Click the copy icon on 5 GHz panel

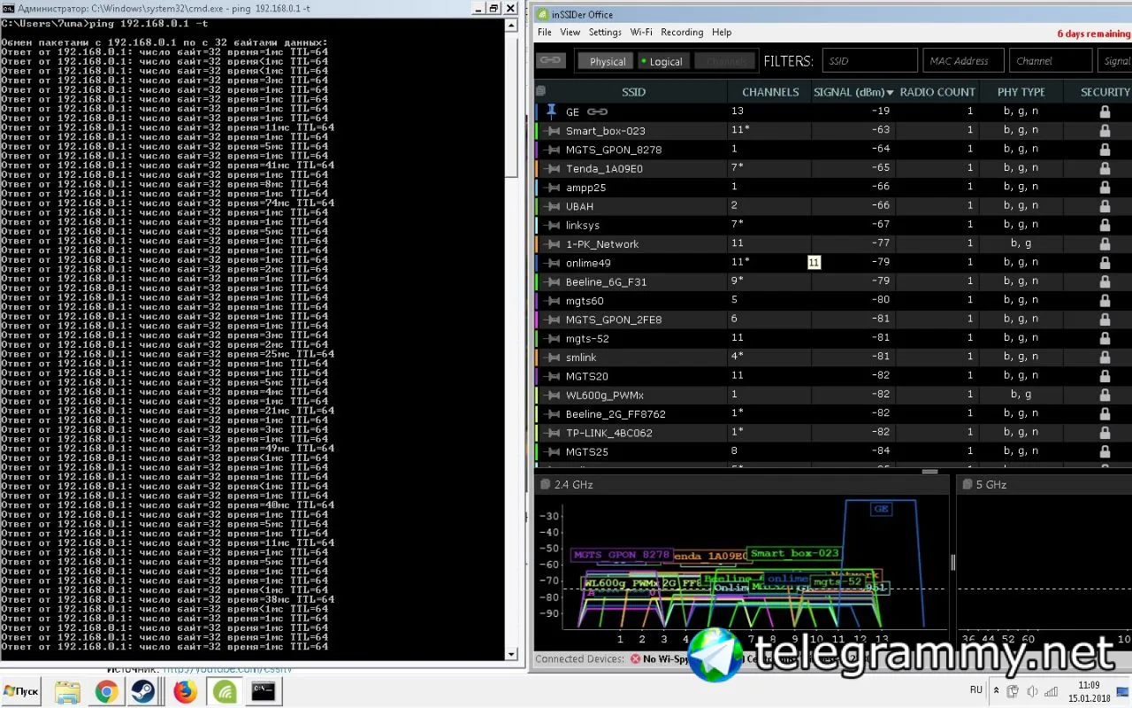tap(967, 485)
